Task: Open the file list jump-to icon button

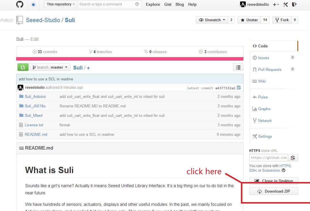Action: (x=238, y=67)
